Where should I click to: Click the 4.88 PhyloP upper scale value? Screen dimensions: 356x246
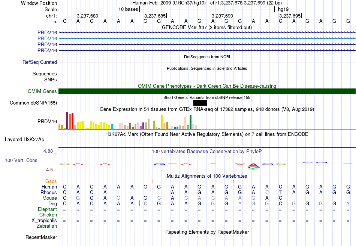click(x=48, y=151)
